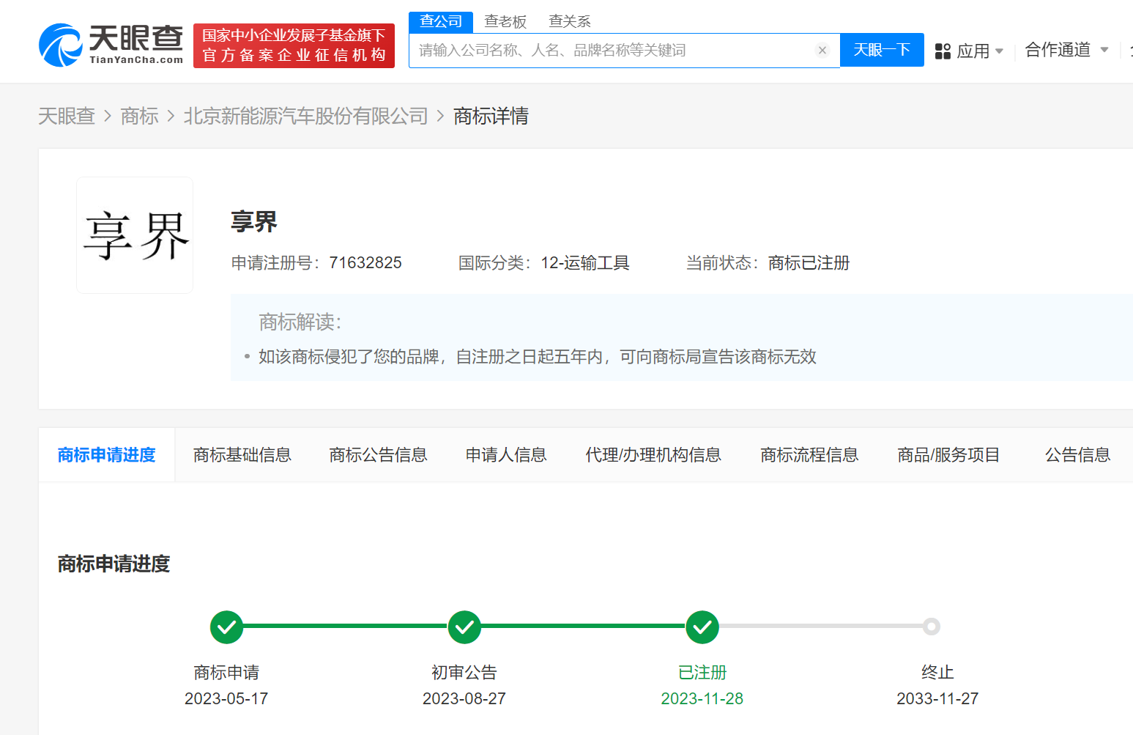Click the 享界 trademark logo image
1133x735 pixels.
(135, 234)
